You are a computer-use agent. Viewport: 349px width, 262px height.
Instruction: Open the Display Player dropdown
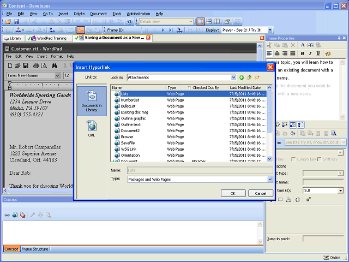point(270,30)
